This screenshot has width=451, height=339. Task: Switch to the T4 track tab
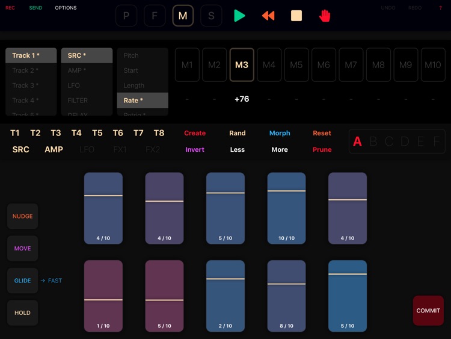(x=76, y=133)
